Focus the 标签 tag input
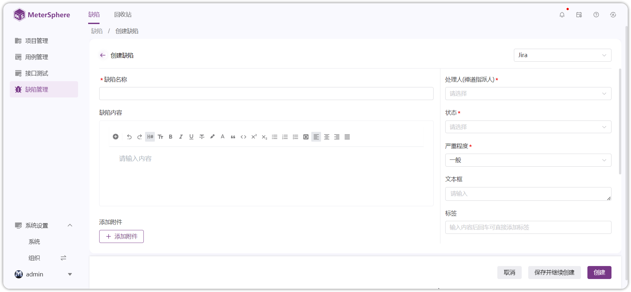This screenshot has width=631, height=292. [528, 227]
